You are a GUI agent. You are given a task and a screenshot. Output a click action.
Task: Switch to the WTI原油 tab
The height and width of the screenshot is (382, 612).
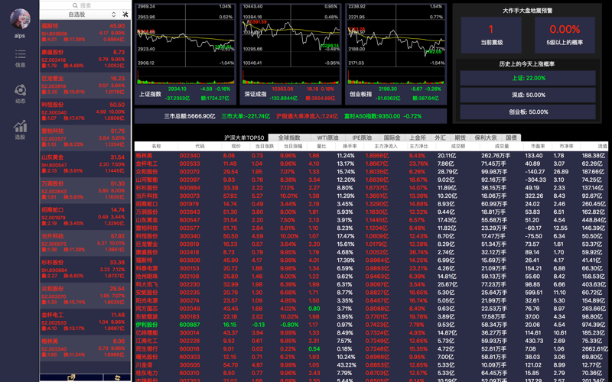click(327, 138)
